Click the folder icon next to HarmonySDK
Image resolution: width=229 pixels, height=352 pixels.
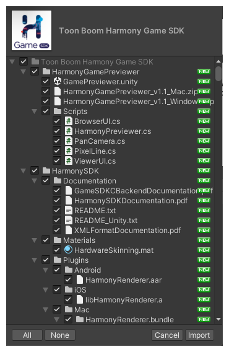coord(46,170)
